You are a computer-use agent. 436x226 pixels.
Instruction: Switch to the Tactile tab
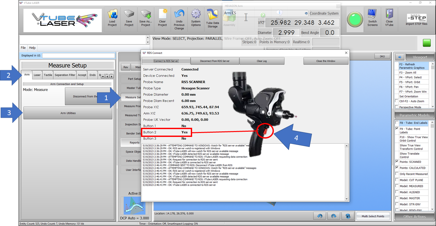coord(48,75)
